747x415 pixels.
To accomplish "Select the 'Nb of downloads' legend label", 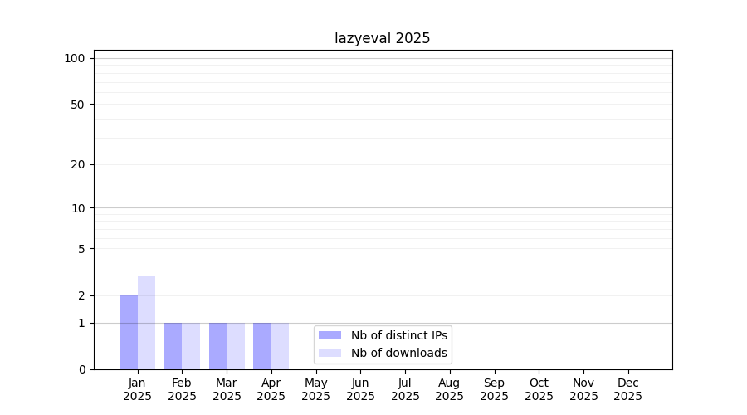I will click(x=398, y=353).
